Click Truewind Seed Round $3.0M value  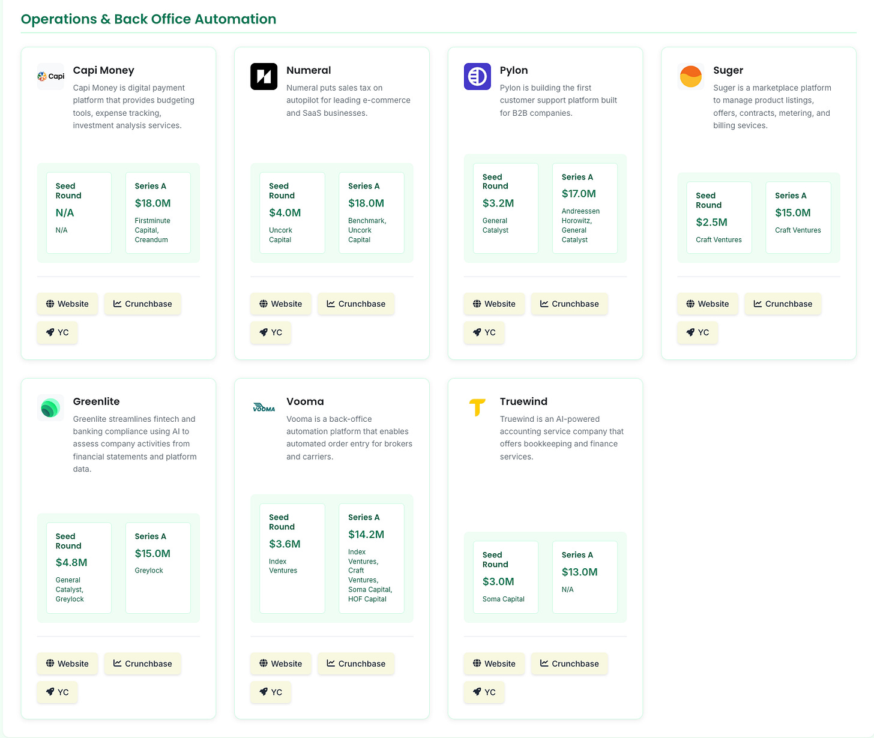(498, 582)
